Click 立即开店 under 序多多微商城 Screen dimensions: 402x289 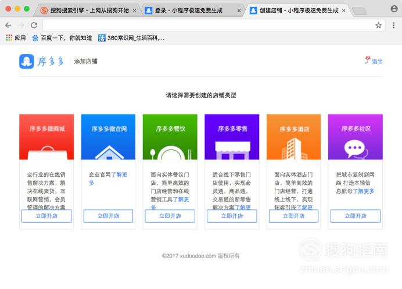click(46, 216)
